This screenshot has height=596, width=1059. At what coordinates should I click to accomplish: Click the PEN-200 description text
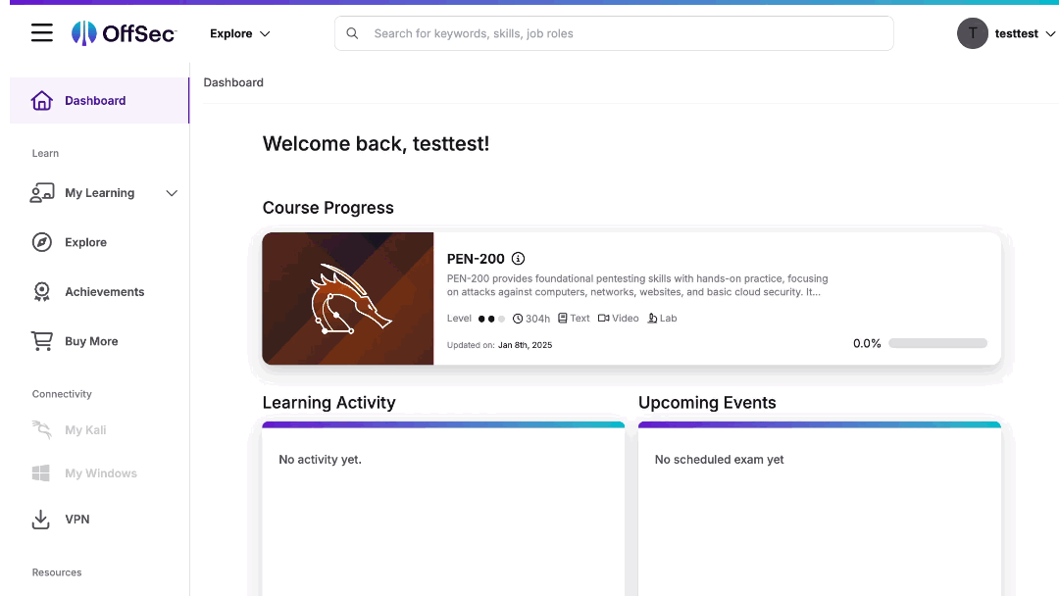click(637, 285)
